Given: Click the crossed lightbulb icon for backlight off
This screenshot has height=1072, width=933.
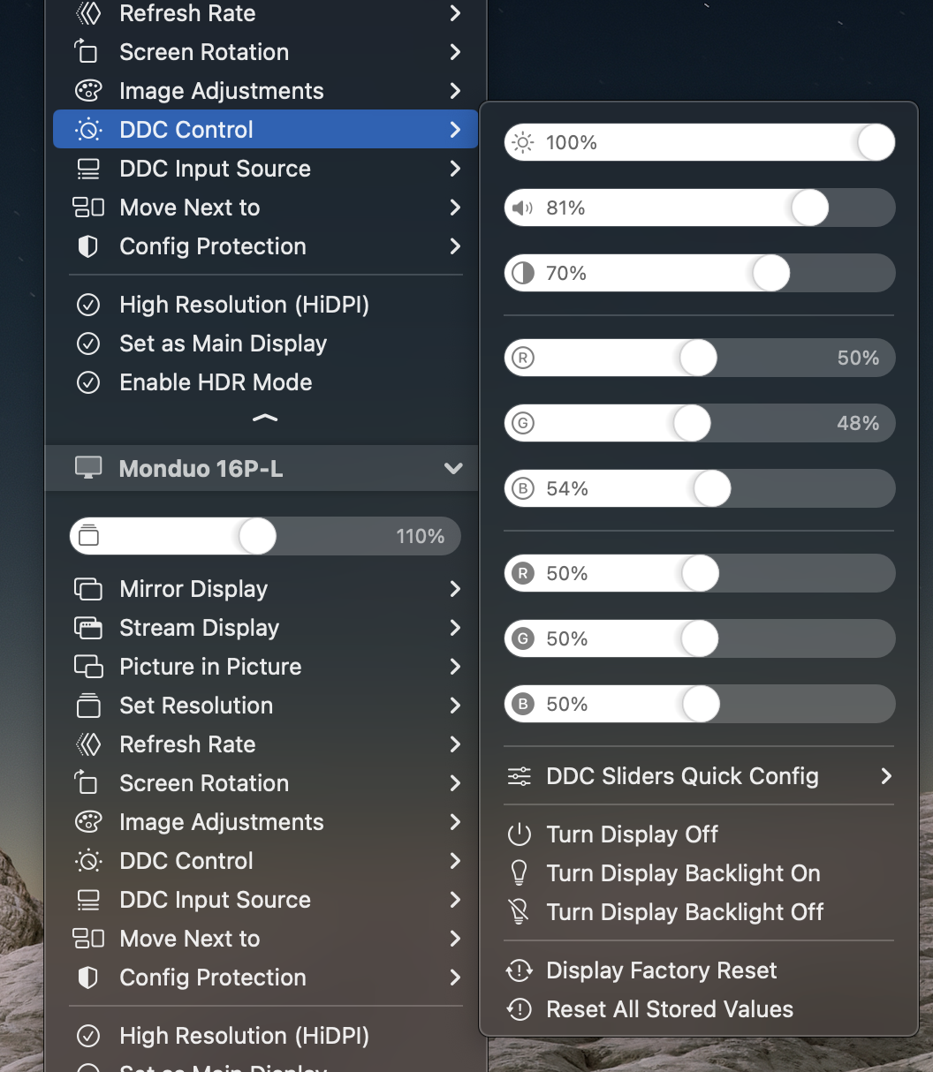Looking at the screenshot, I should click(x=520, y=911).
